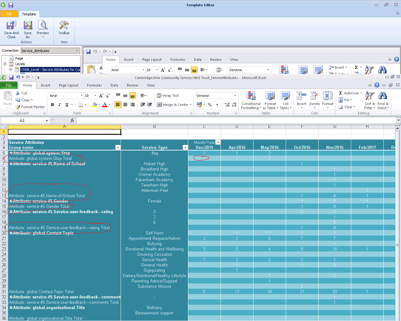
Task: Click the Toolbar view icon
Action: (x=64, y=28)
